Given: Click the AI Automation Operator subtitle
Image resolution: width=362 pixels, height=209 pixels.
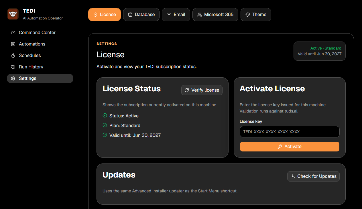Looking at the screenshot, I should pyautogui.click(x=43, y=18).
